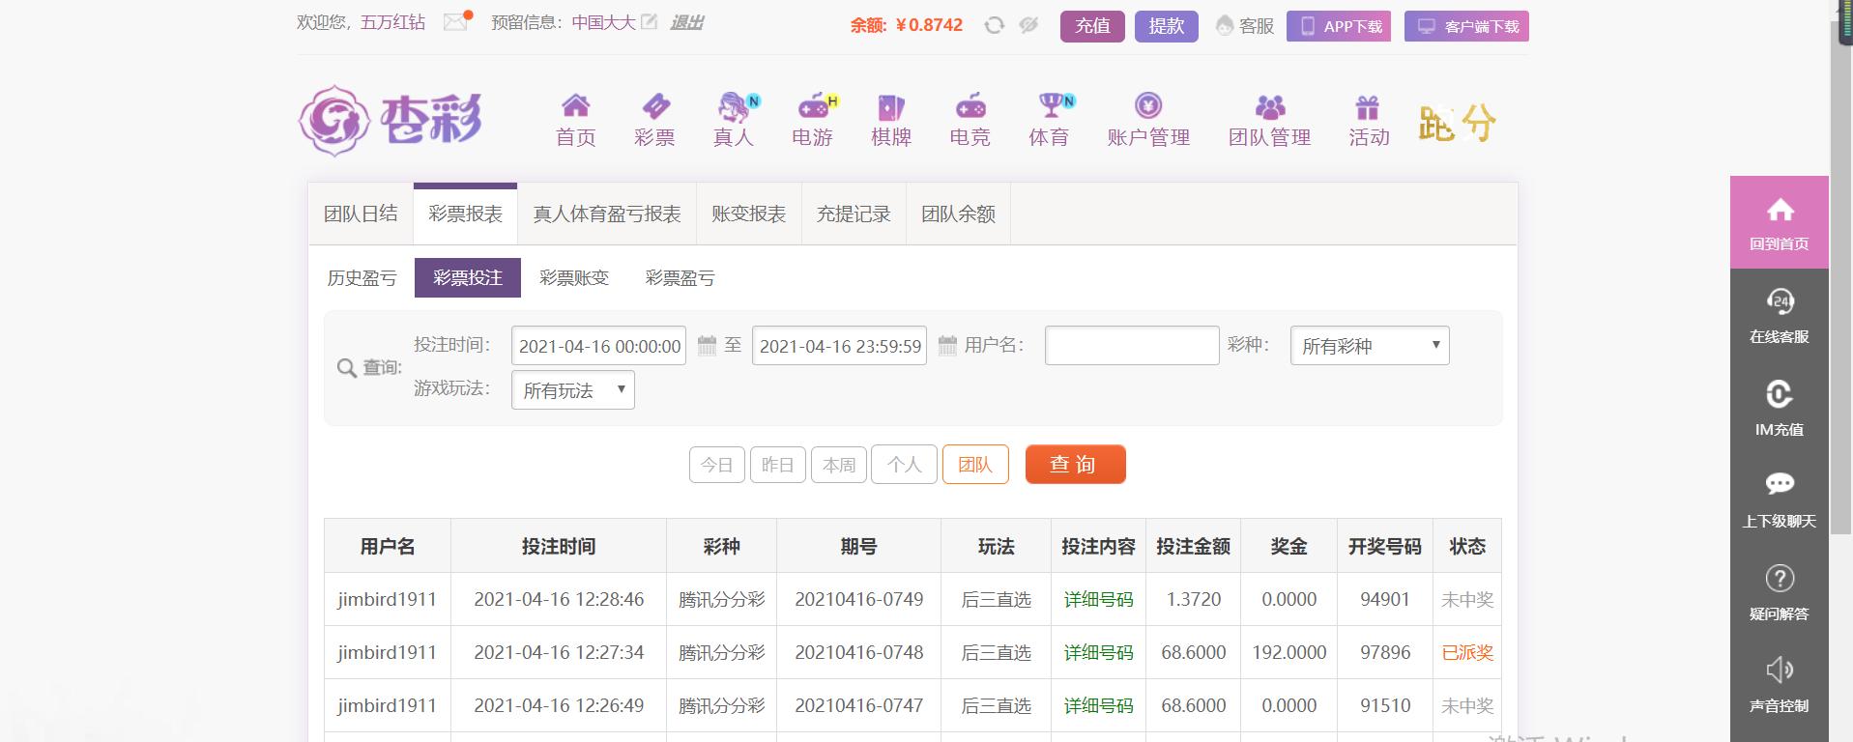The height and width of the screenshot is (742, 1853).
Task: Open 体育 sports navigation
Action: pos(1050,121)
